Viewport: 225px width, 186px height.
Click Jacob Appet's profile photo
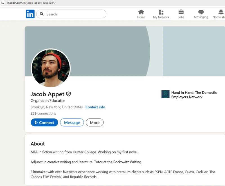(51, 68)
